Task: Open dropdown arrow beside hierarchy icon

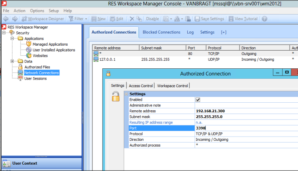Action: [x=182, y=19]
